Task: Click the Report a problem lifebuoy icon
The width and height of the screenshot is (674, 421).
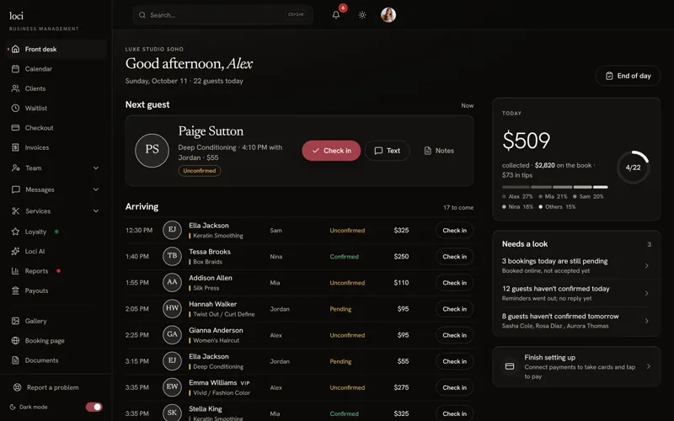Action: [x=17, y=387]
